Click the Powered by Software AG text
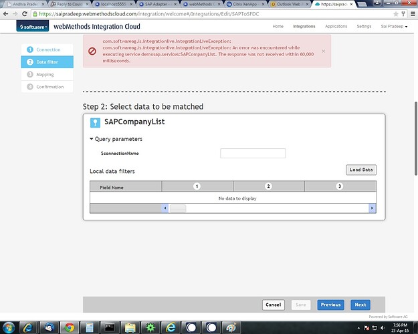The width and height of the screenshot is (418, 334). pyautogui.click(x=388, y=317)
